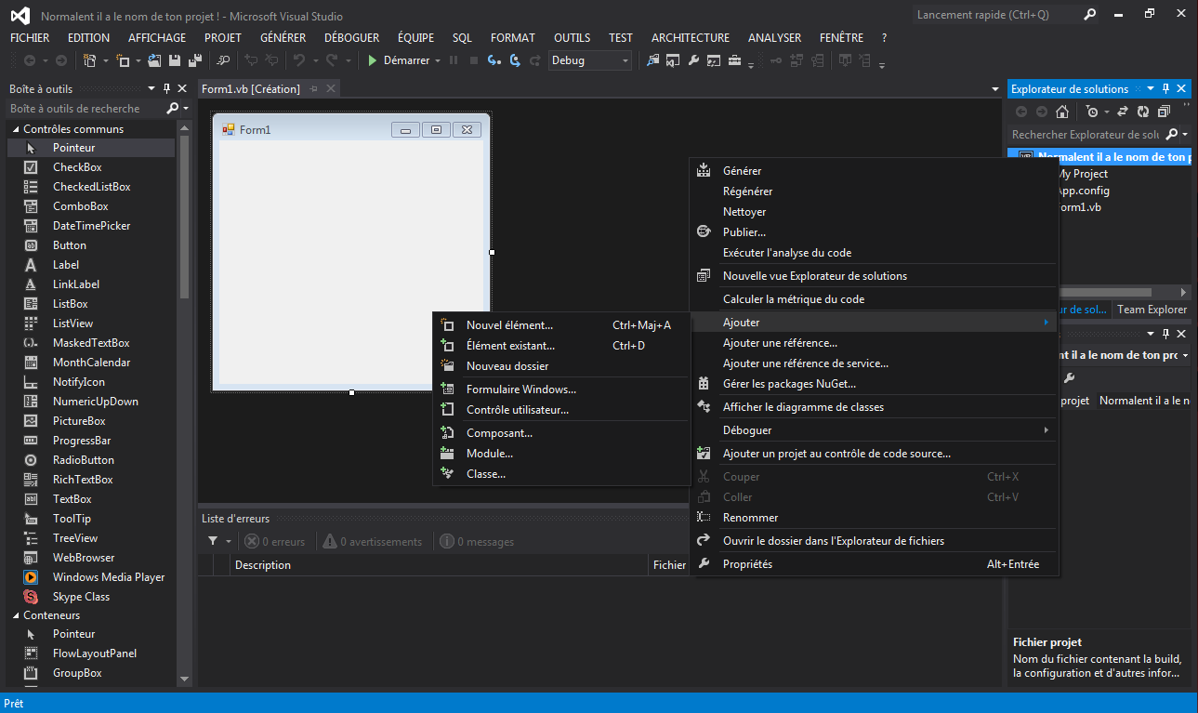Open the Debug configuration dropdown
Viewport: 1198px width, 713px height.
click(x=590, y=60)
